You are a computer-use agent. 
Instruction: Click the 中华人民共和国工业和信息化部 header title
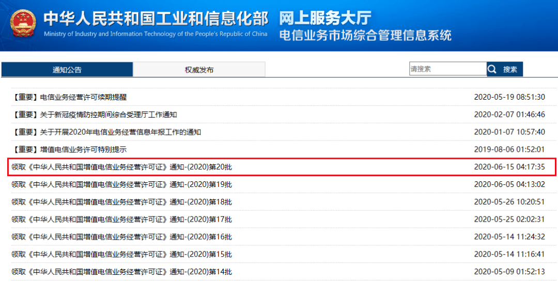pos(156,19)
